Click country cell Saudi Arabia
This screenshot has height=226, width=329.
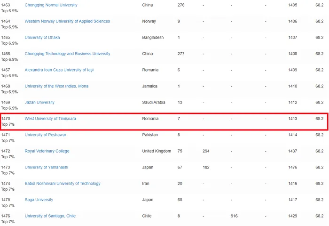coord(154,102)
